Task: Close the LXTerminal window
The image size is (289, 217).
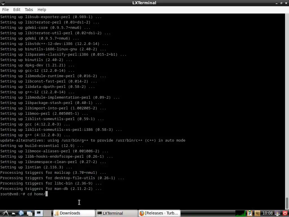Action: 286,3
